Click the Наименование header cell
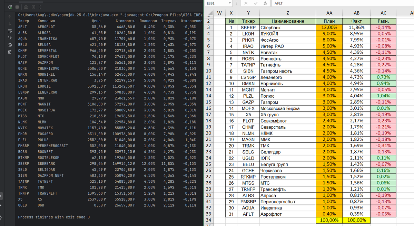Image resolution: width=414 pixels, height=226 pixels. pos(288,21)
